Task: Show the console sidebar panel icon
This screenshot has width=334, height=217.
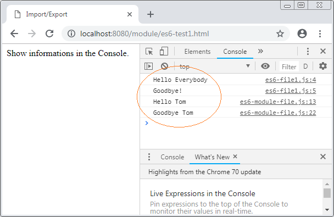Action: click(x=148, y=66)
